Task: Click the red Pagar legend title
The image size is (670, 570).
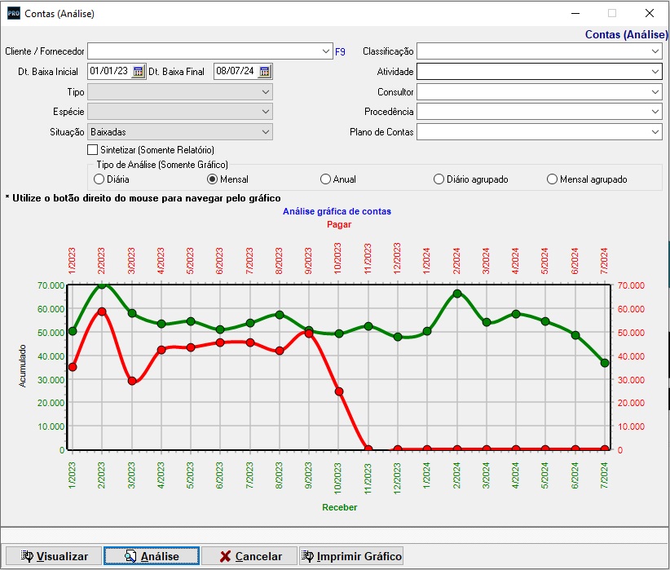Action: pyautogui.click(x=339, y=224)
